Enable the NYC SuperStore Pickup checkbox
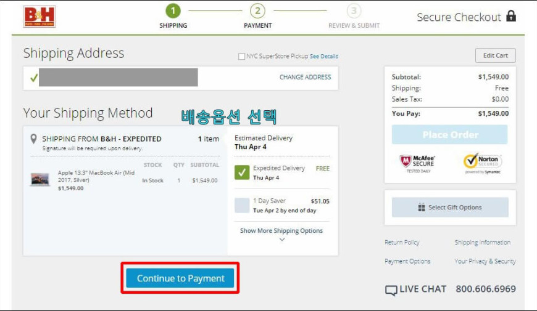 pyautogui.click(x=241, y=57)
